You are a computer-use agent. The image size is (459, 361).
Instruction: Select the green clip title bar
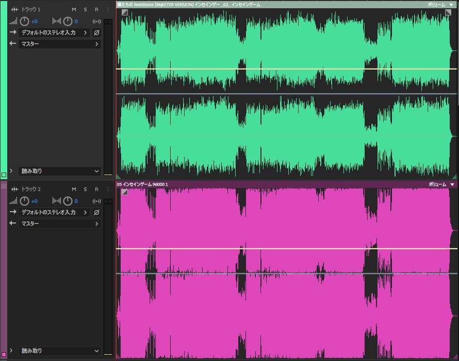(287, 5)
